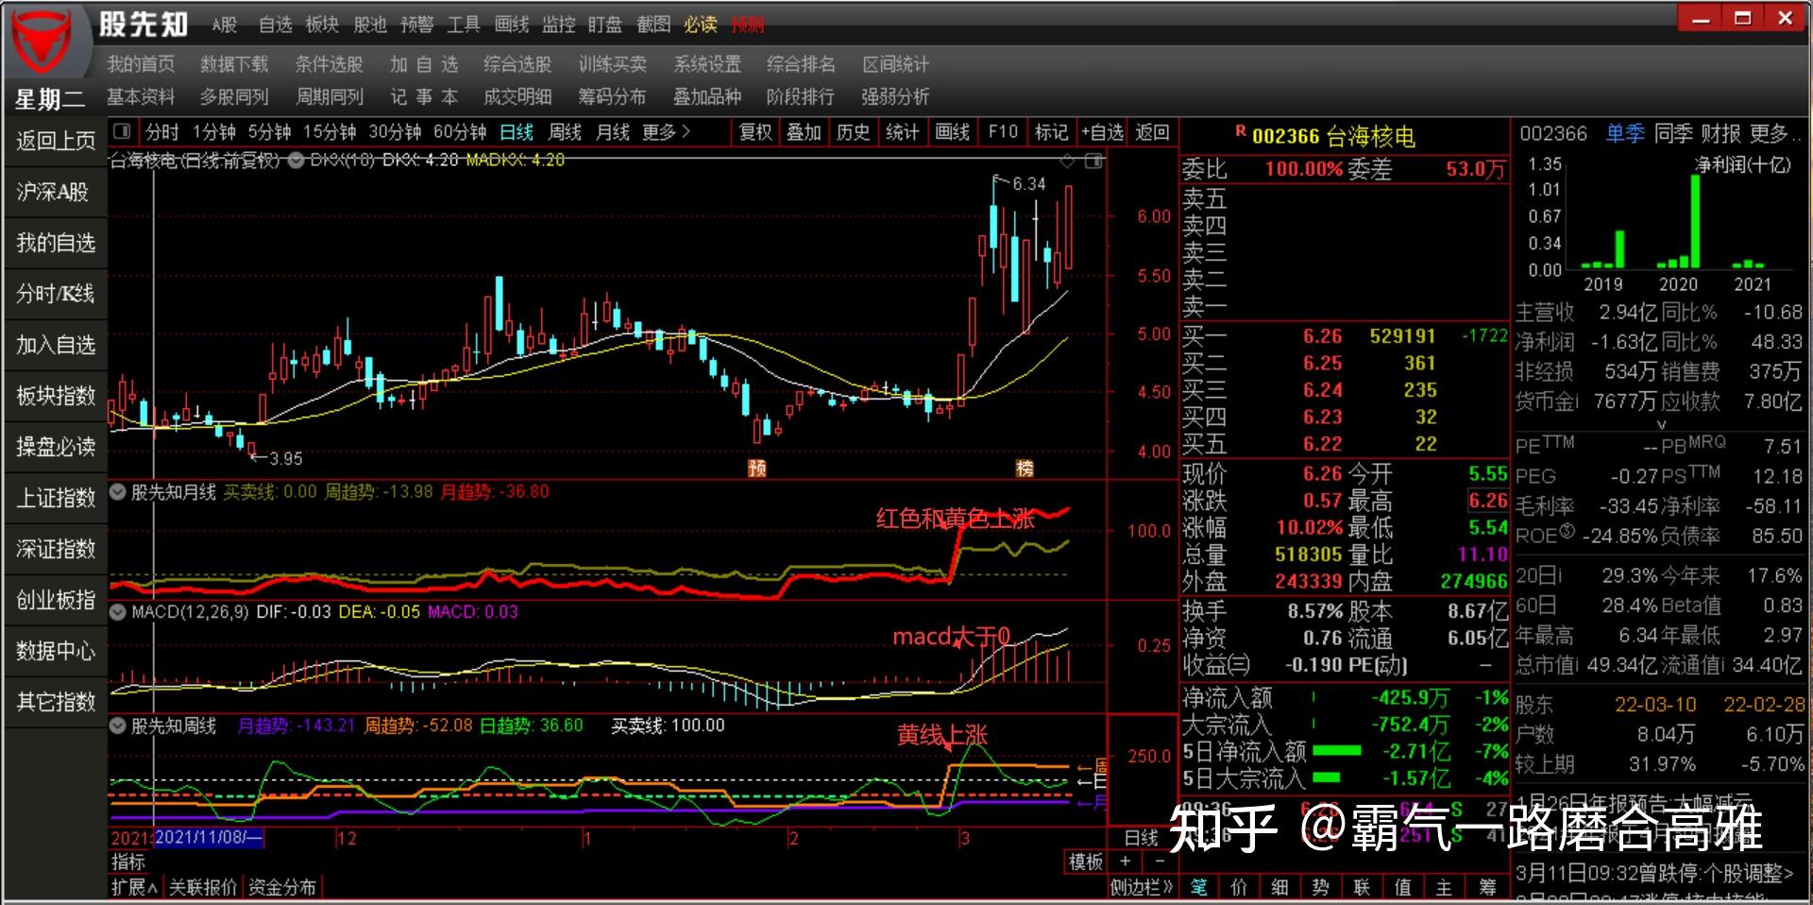Screen dimensions: 1813x905
Task: Open 系统设置
Action: [707, 64]
